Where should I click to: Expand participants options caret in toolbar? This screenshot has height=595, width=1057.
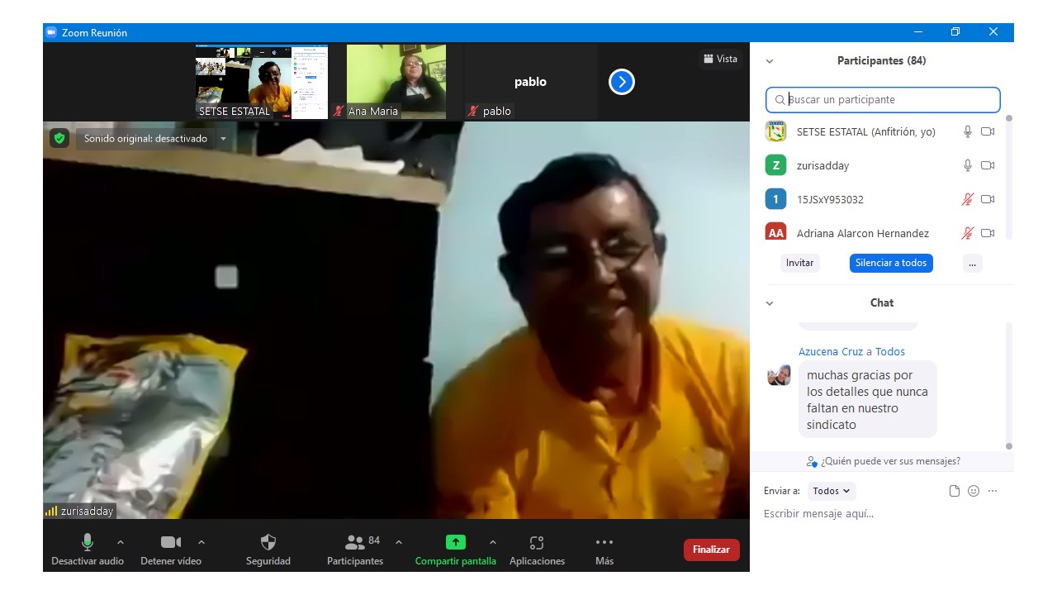(399, 542)
